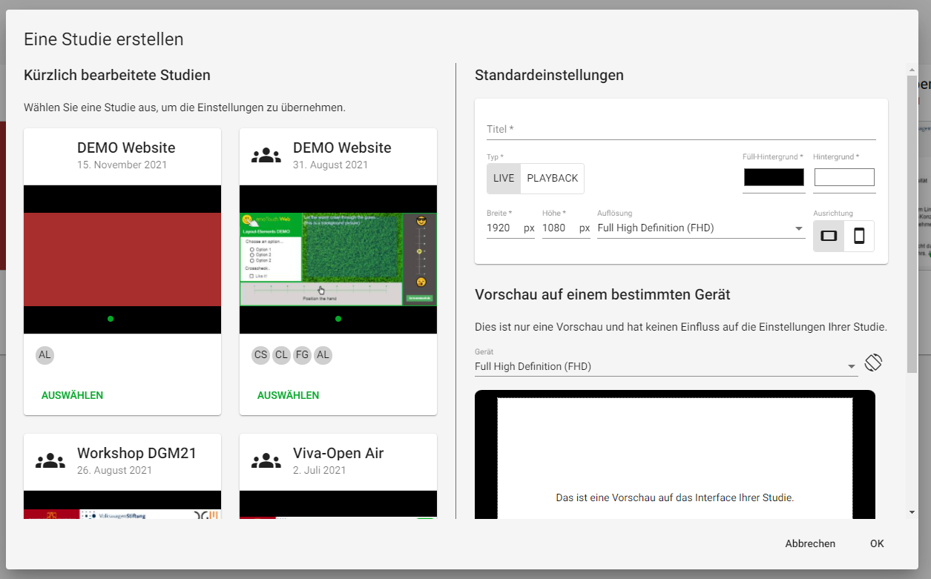This screenshot has width=931, height=579.
Task: Open the Gerät device dropdown
Action: 666,366
